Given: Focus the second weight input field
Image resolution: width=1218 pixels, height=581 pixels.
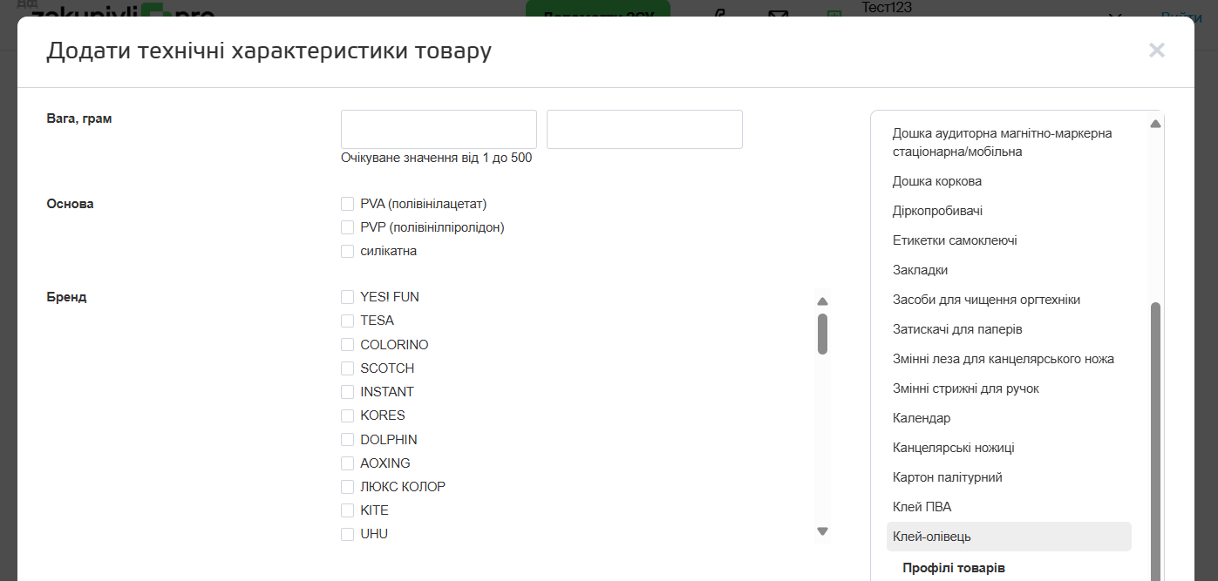Looking at the screenshot, I should click(x=644, y=129).
